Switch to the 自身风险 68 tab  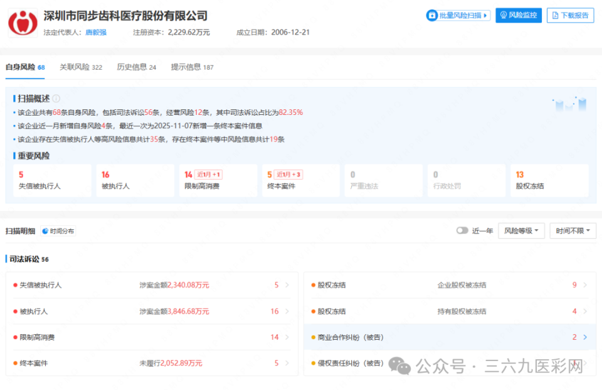[25, 67]
